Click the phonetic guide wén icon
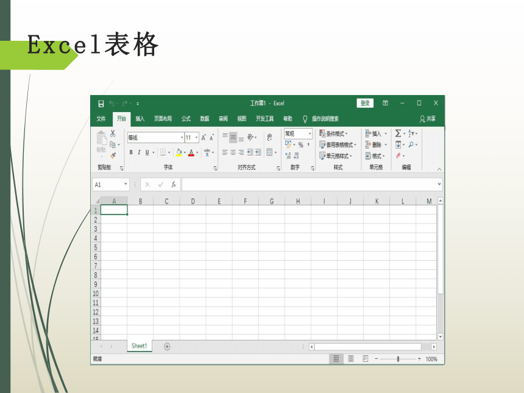 (207, 152)
